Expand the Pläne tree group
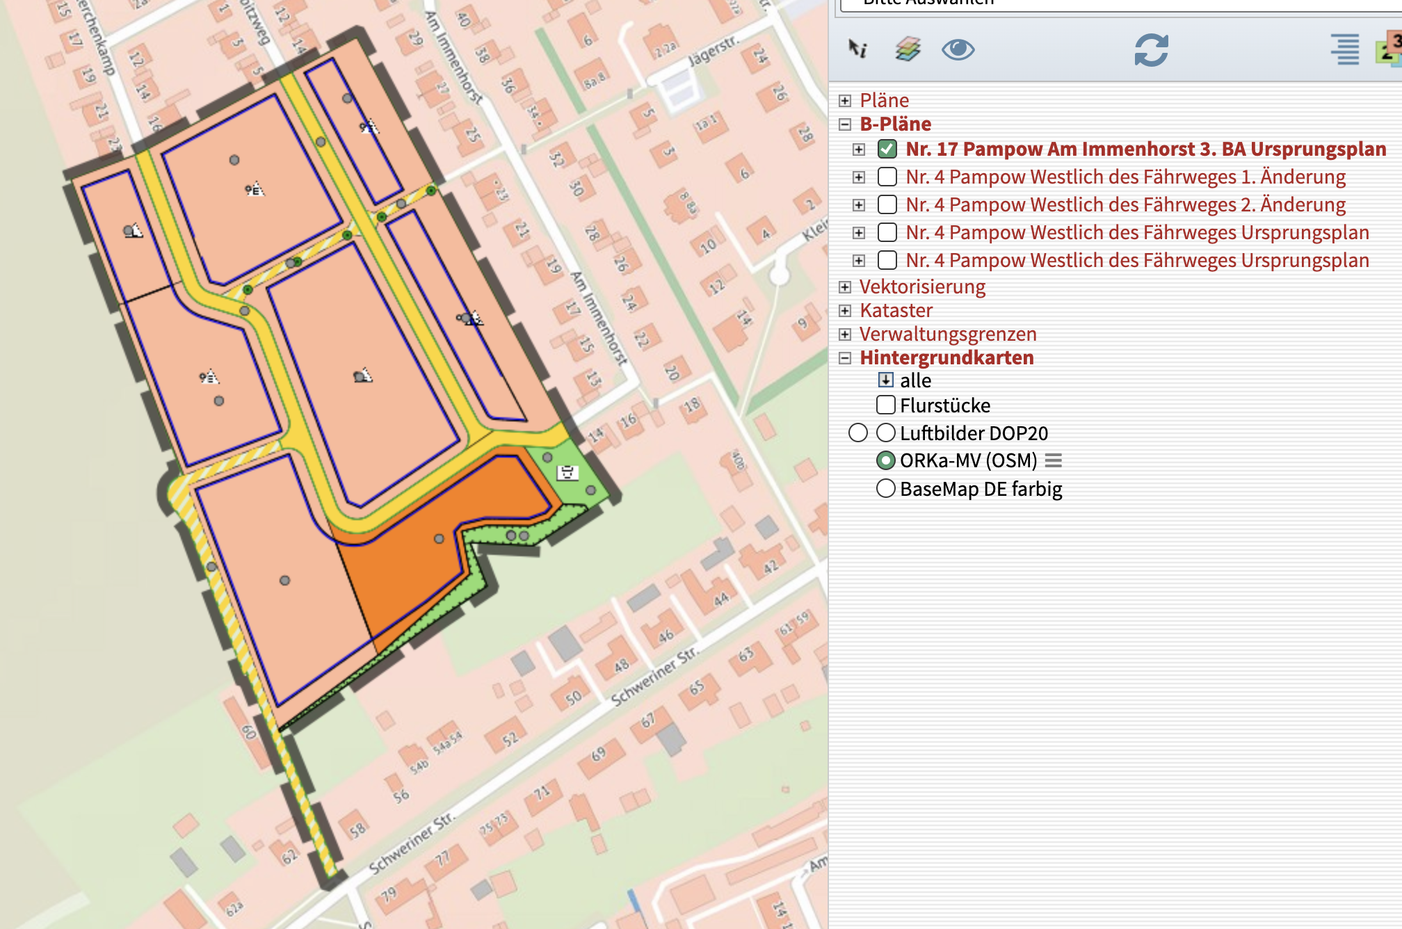This screenshot has width=1402, height=929. click(x=845, y=100)
